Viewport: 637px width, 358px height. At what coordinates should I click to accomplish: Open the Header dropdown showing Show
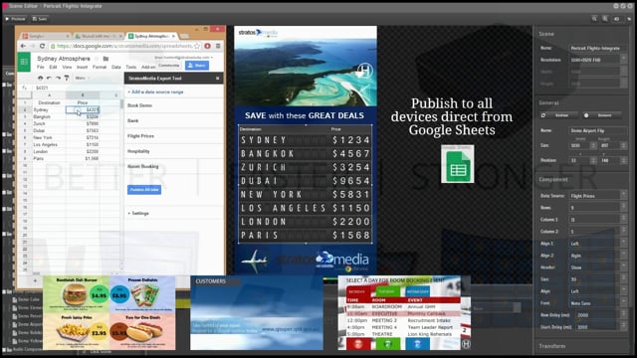pyautogui.click(x=598, y=268)
